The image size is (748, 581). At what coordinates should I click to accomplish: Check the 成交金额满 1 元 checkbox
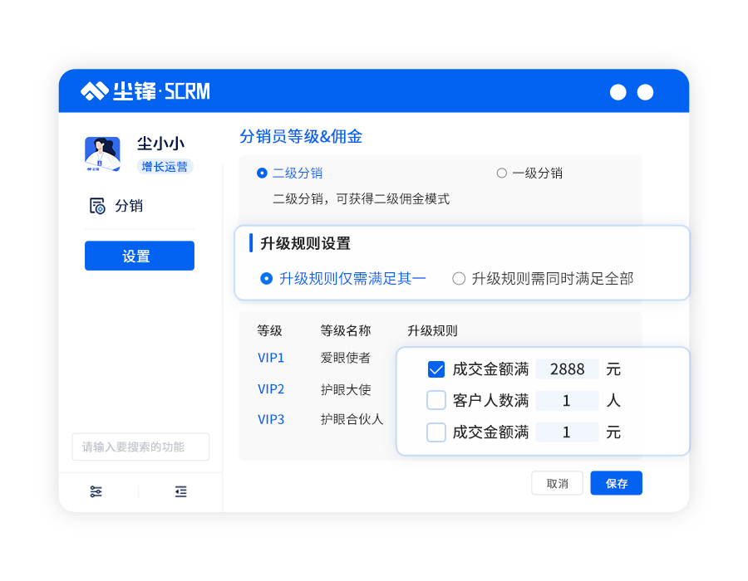436,432
